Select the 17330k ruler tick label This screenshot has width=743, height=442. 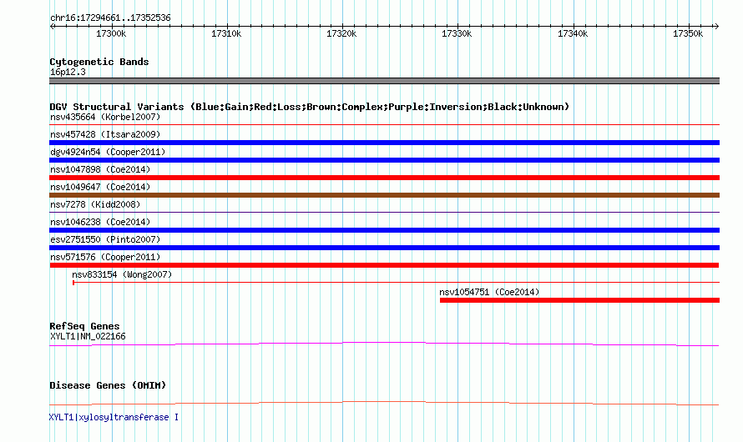pyautogui.click(x=457, y=33)
